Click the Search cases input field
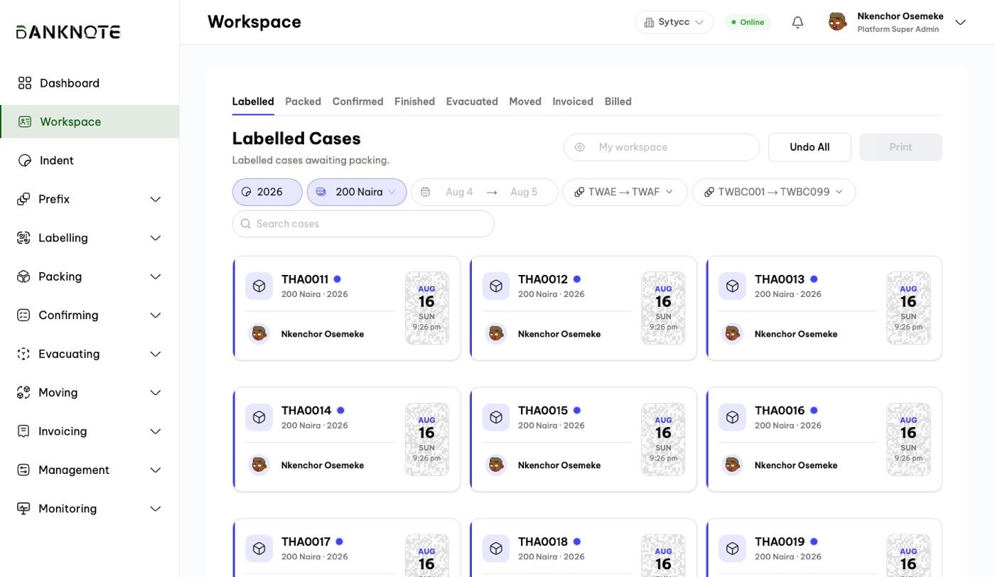This screenshot has width=995, height=577. [363, 224]
